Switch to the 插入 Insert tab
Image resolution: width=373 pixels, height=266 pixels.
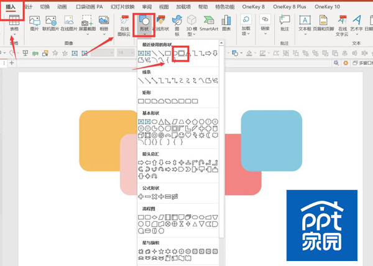11,7
